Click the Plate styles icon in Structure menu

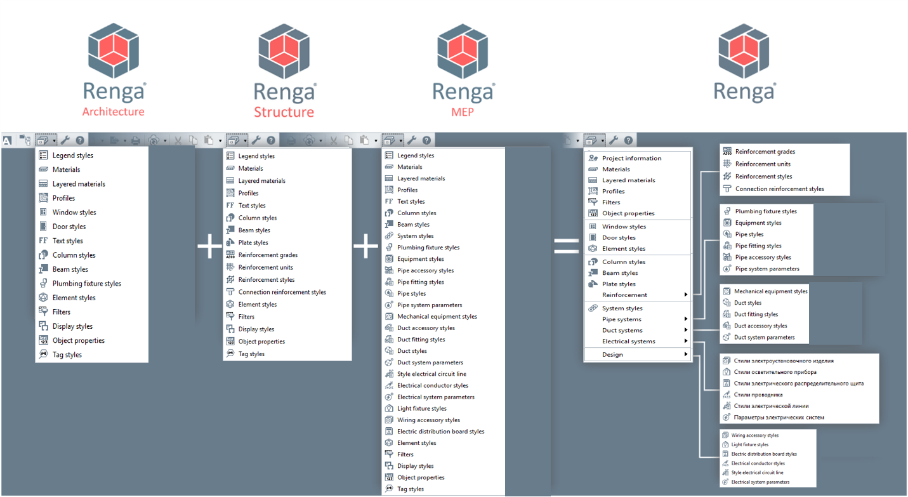point(230,242)
